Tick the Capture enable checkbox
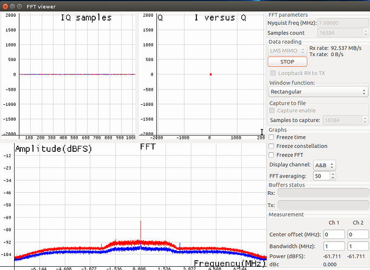 [x=273, y=110]
